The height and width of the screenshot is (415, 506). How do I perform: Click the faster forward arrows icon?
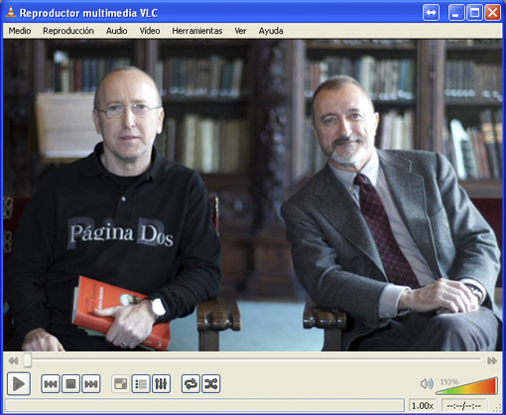(x=492, y=360)
